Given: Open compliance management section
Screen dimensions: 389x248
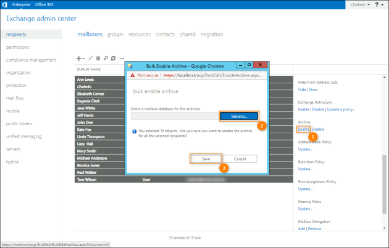Looking at the screenshot, I should 31,60.
